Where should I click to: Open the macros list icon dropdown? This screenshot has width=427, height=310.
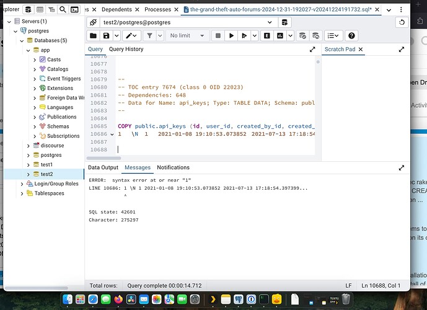pos(333,36)
